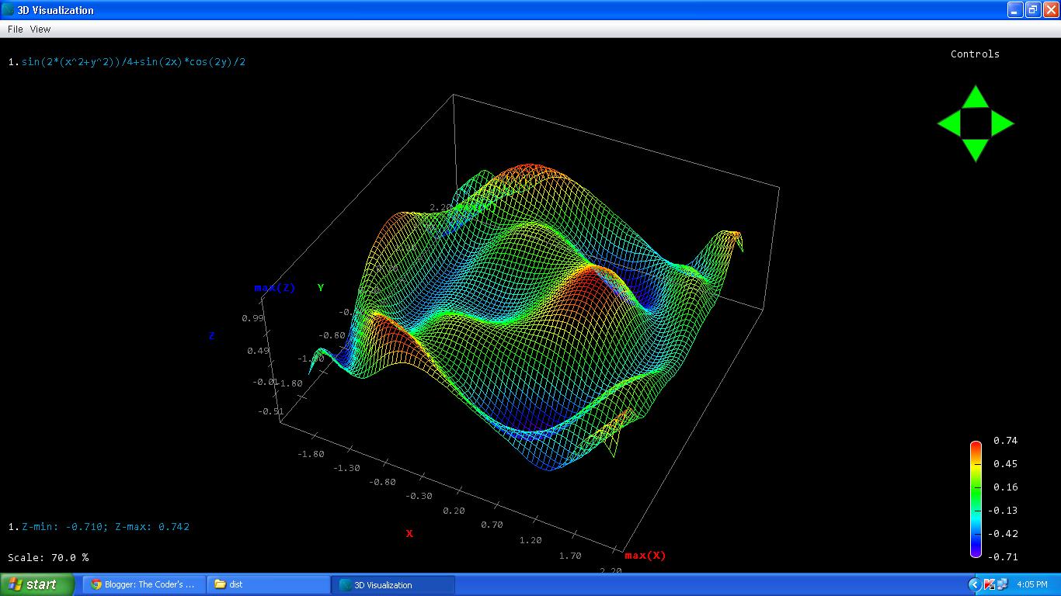Click the Scale 70.0 % label
This screenshot has width=1061, height=596.
click(x=48, y=557)
